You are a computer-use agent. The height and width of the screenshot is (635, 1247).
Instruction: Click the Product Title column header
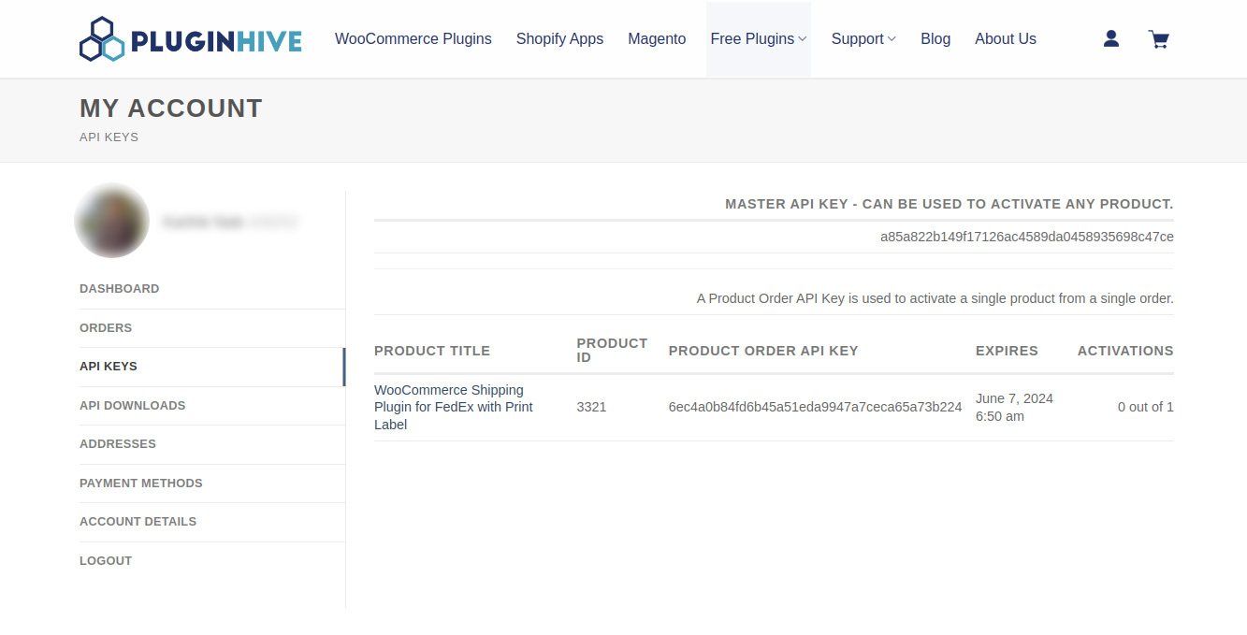432,351
